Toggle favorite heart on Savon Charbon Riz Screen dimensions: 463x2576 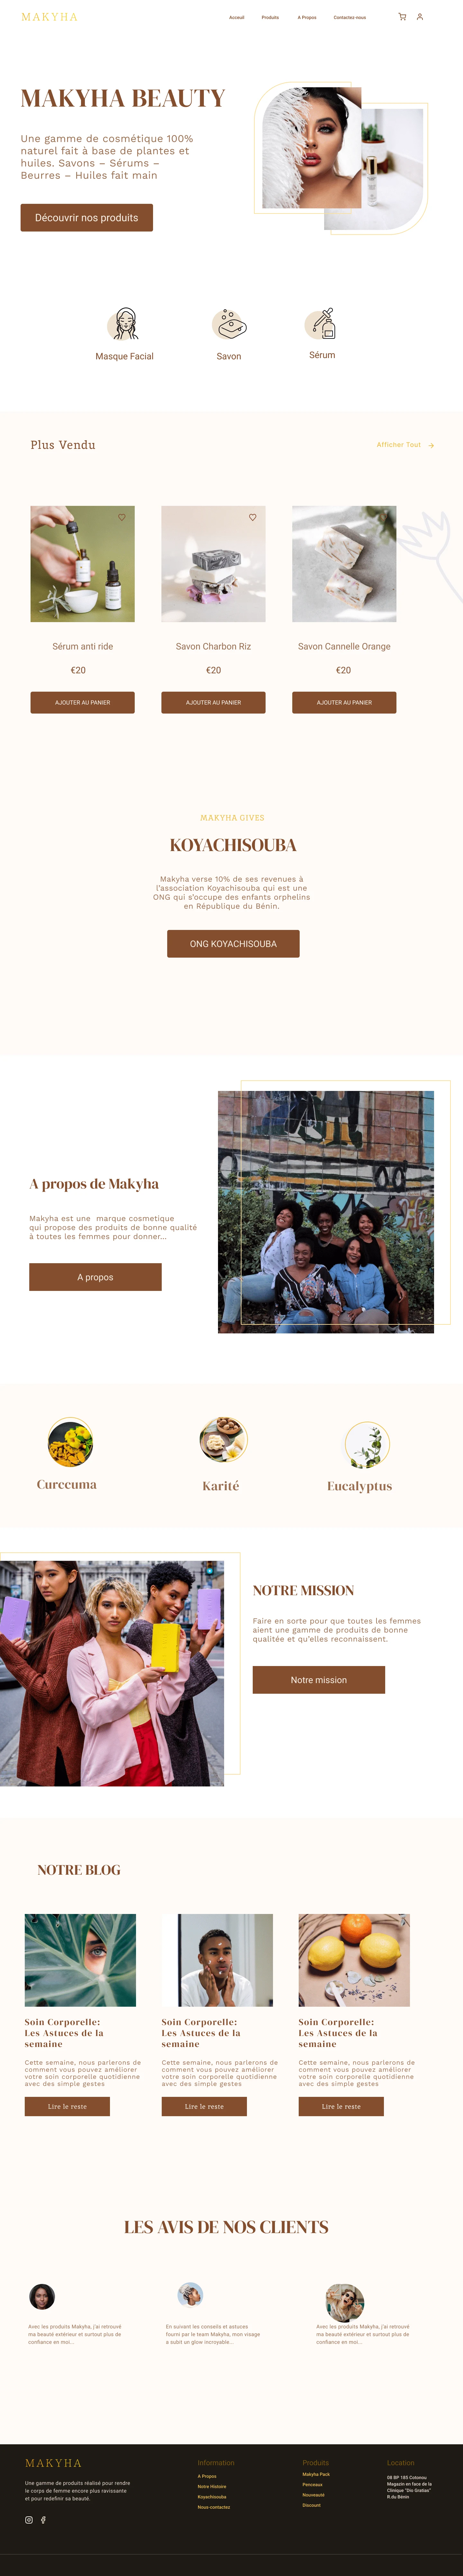252,517
